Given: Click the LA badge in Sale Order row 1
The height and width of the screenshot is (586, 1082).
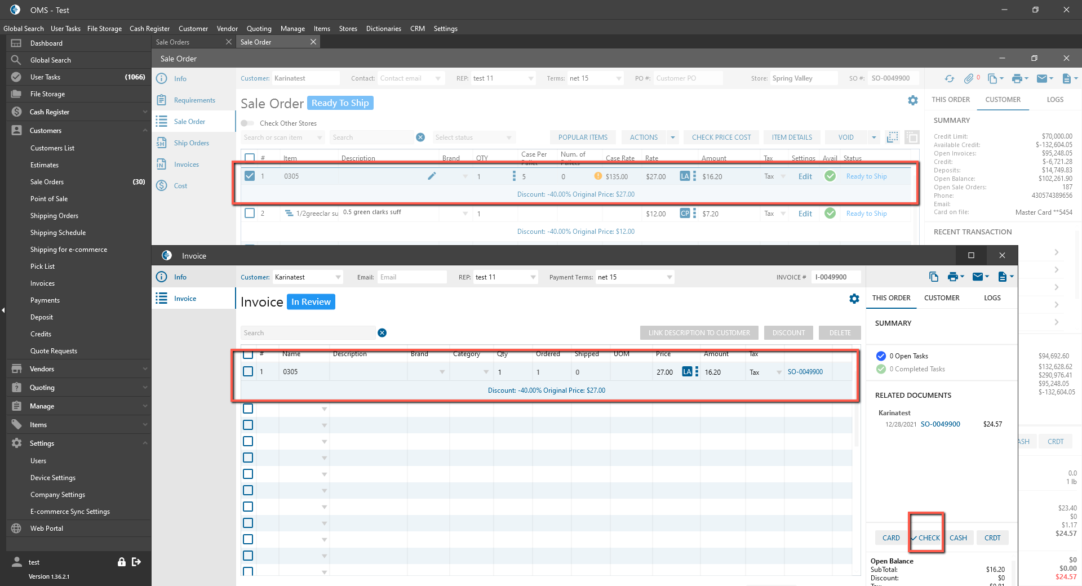Looking at the screenshot, I should (x=685, y=176).
